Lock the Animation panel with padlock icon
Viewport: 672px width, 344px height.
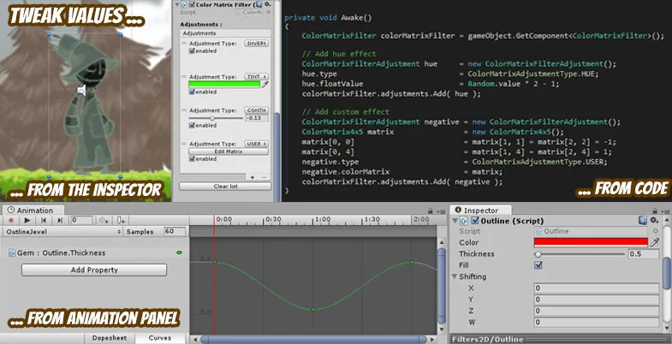coord(431,211)
